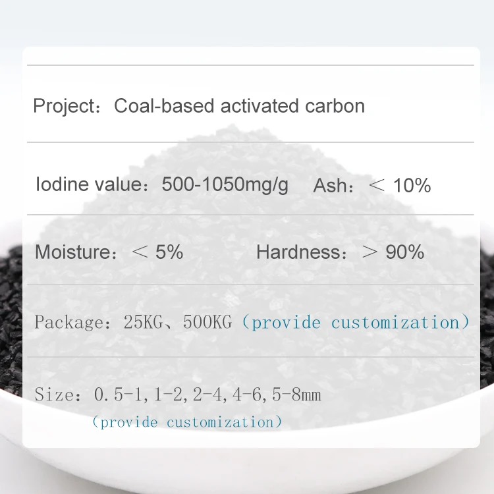Click the '25KG' package option text

point(142,323)
